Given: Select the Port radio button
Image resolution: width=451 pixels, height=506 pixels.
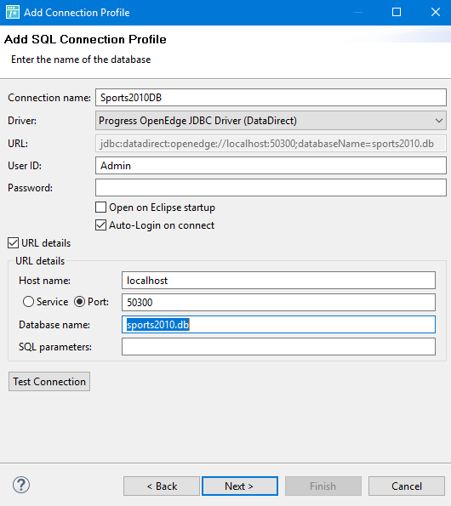Looking at the screenshot, I should click(x=79, y=302).
